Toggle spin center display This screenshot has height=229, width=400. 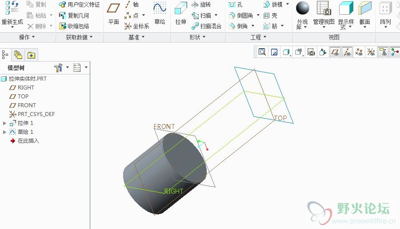pyautogui.click(x=395, y=52)
